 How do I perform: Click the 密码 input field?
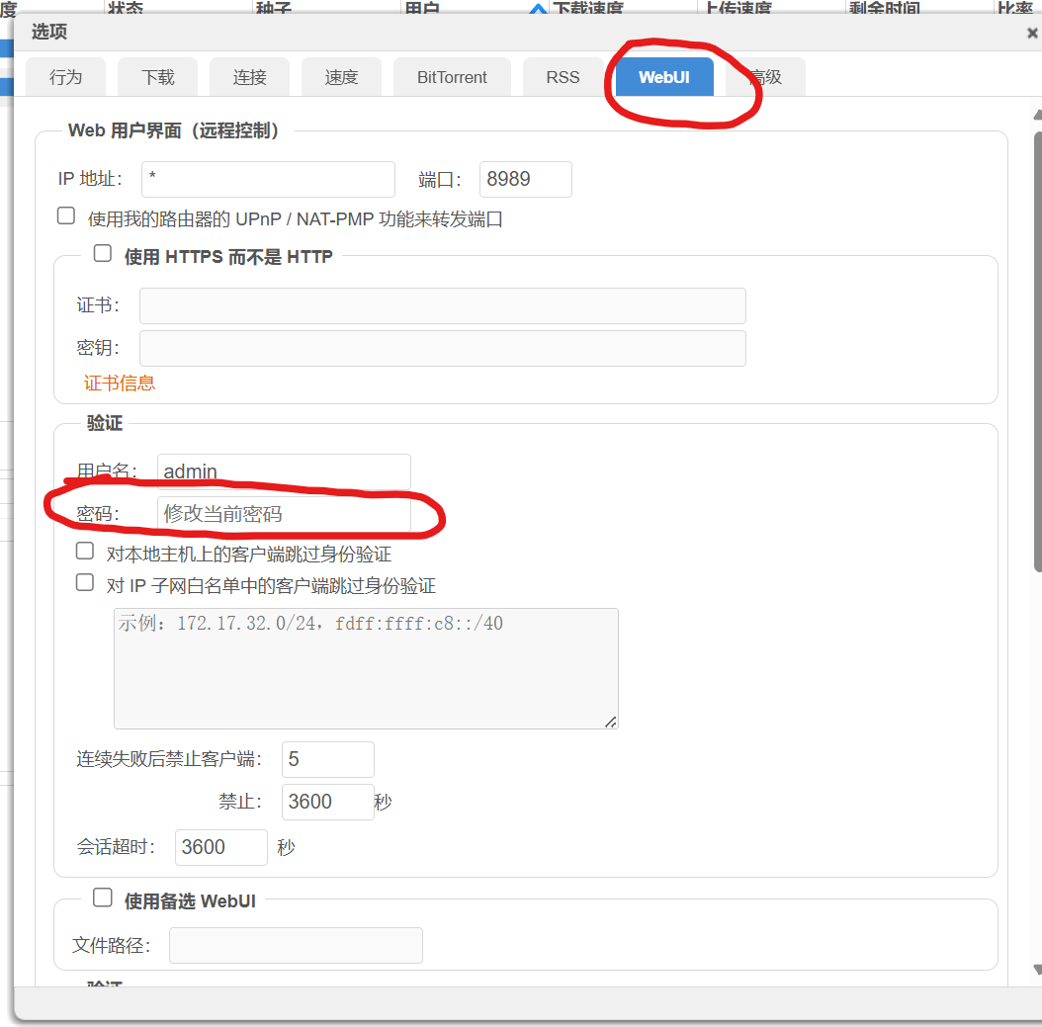284,515
